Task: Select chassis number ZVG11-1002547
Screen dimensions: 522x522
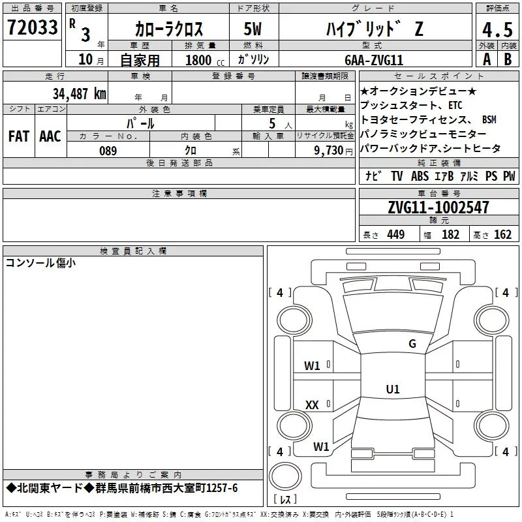Action: 438,207
